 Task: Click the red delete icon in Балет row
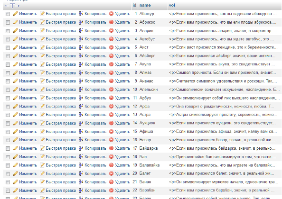111,173
